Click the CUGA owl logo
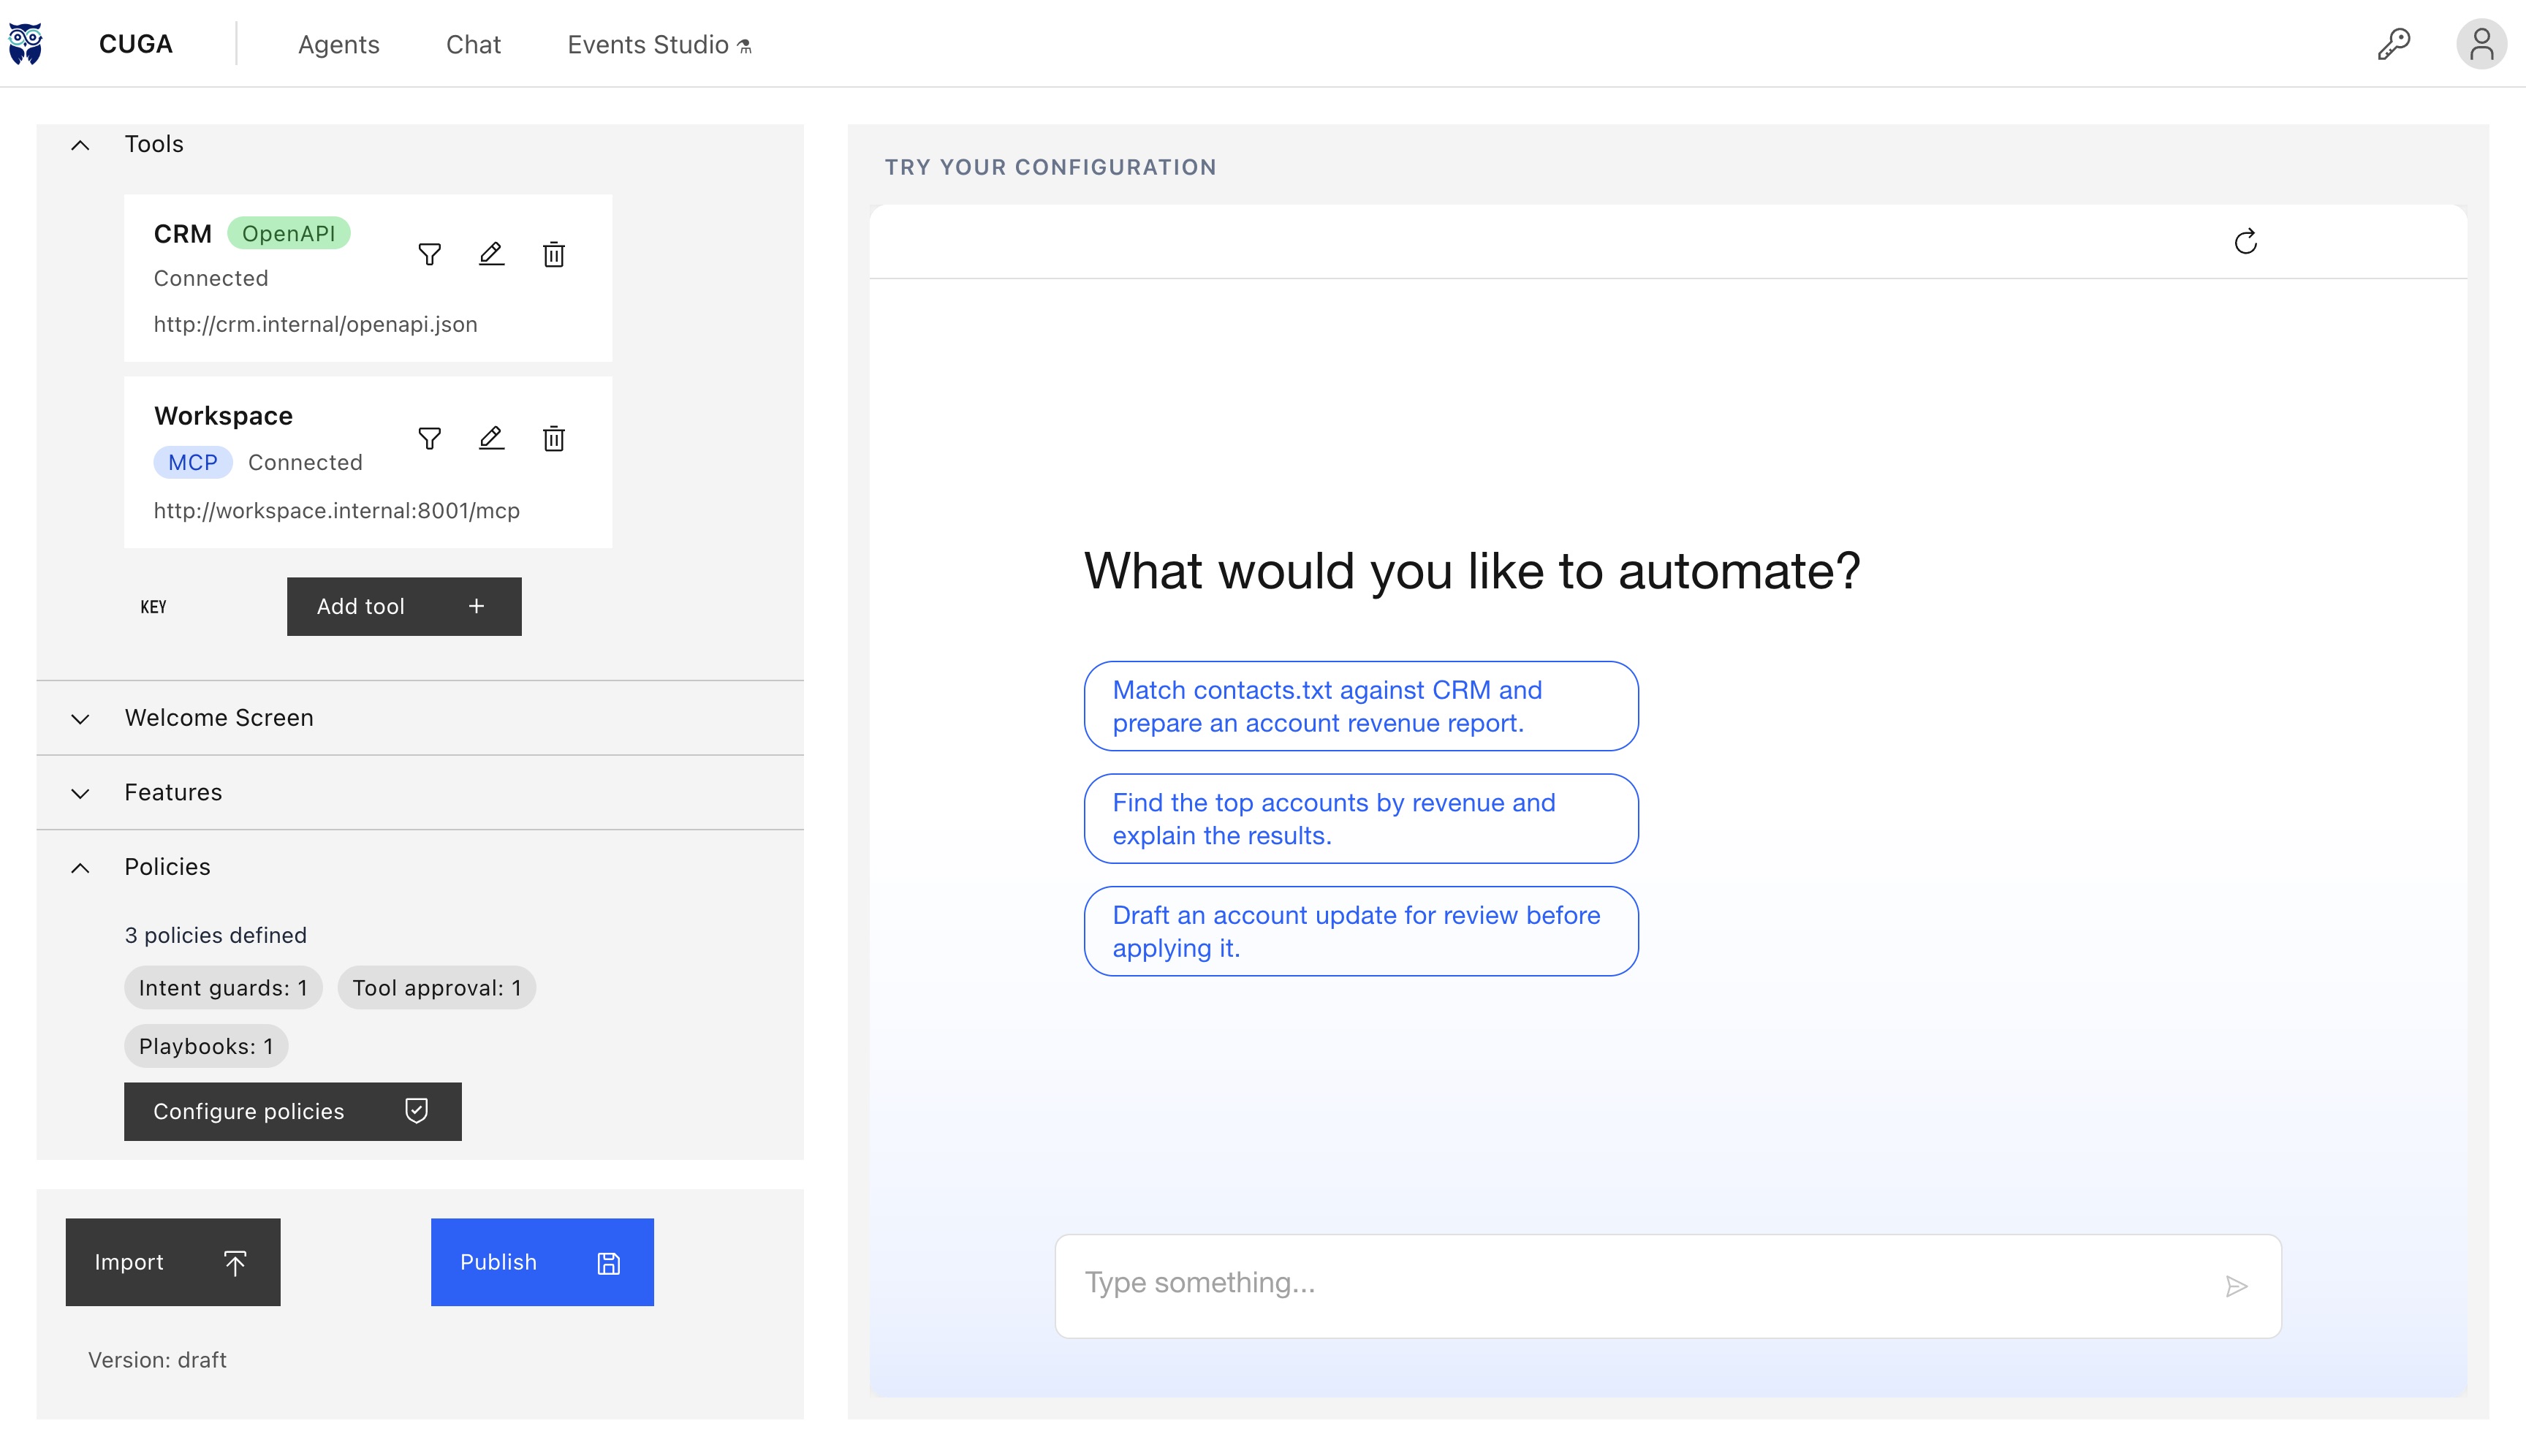Viewport: 2526px width, 1456px height. (x=26, y=44)
